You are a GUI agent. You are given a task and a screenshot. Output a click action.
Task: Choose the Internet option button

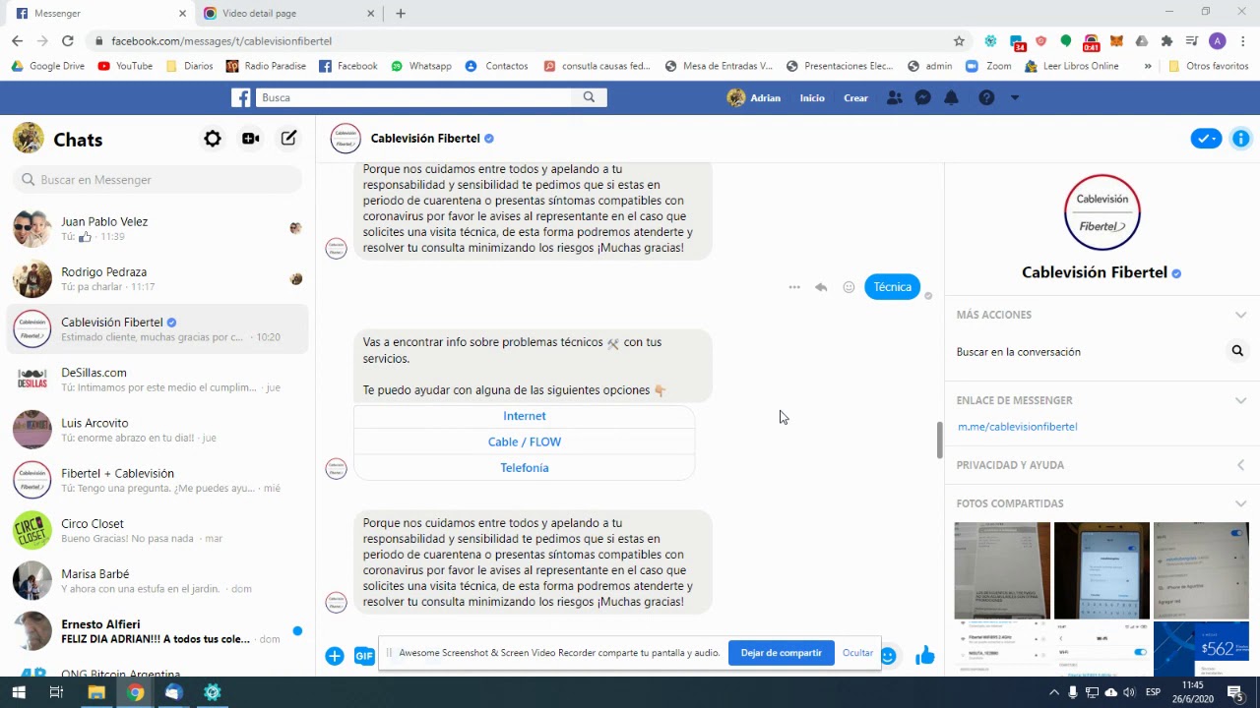click(525, 416)
